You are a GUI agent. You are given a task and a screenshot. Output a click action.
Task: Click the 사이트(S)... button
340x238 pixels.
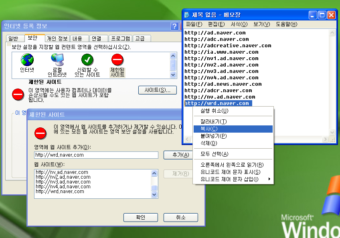coord(158,90)
